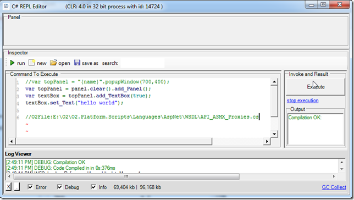Image resolution: width=354 pixels, height=200 pixels.
Task: Click code editor scroll-up arrow
Action: coord(274,82)
